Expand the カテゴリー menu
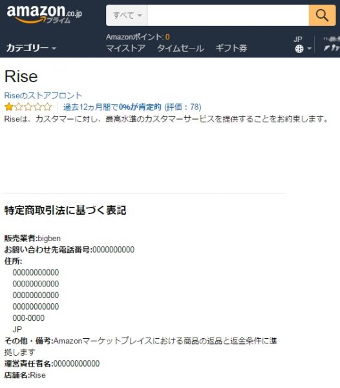The width and height of the screenshot is (340, 388). tap(31, 48)
